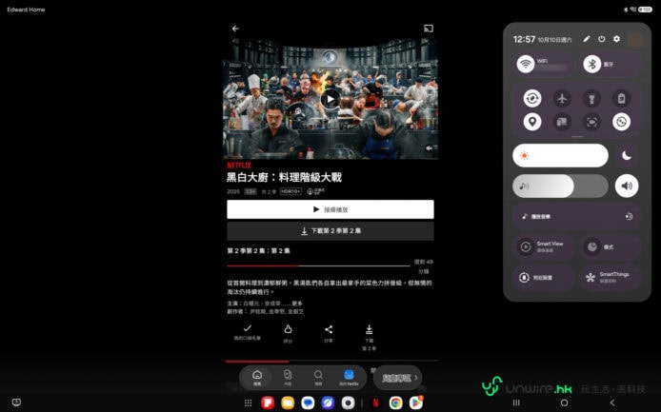661x412 pixels.
Task: Open Netflix Home tab in bottom bar
Action: 257,378
